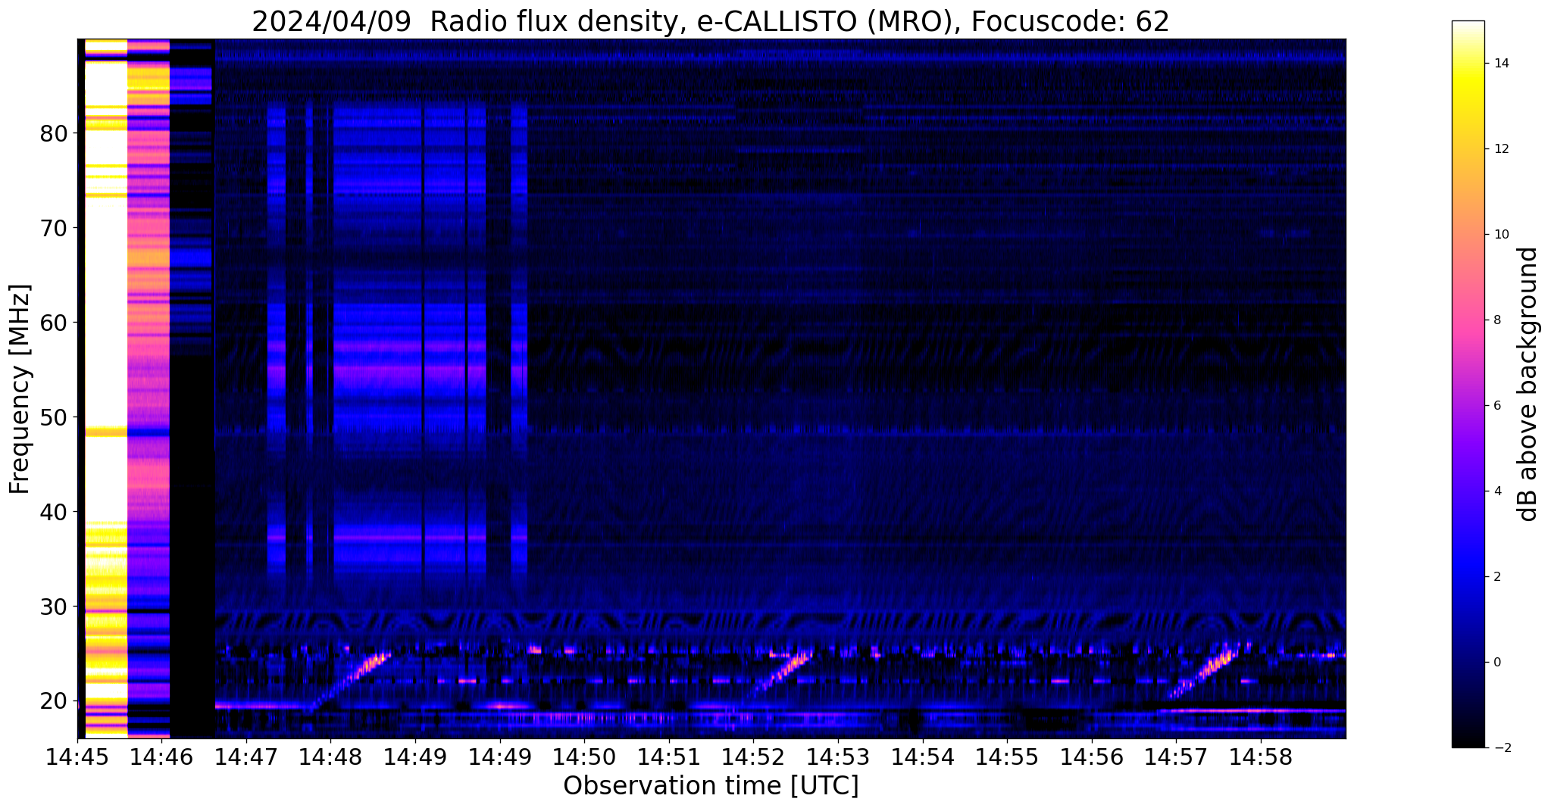Click the 30 MHz frequency tick label
The width and height of the screenshot is (1551, 808).
click(54, 607)
